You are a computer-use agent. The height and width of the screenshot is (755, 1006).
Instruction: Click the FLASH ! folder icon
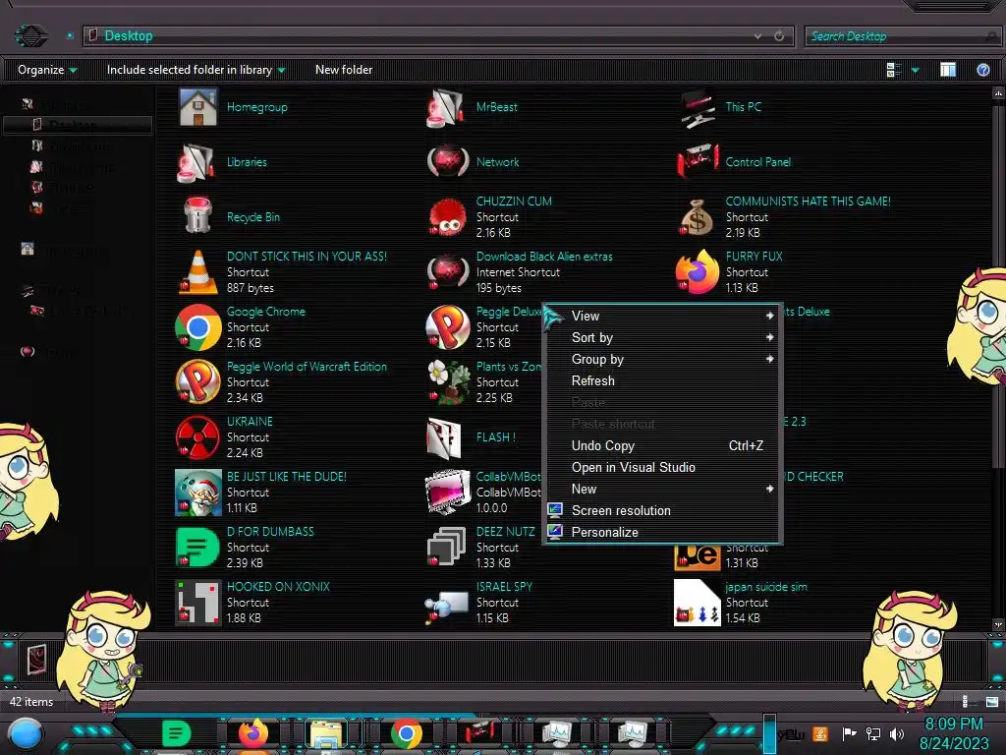[445, 437]
